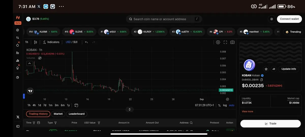Open the compass explore icon in sidebar

[x=18, y=30]
